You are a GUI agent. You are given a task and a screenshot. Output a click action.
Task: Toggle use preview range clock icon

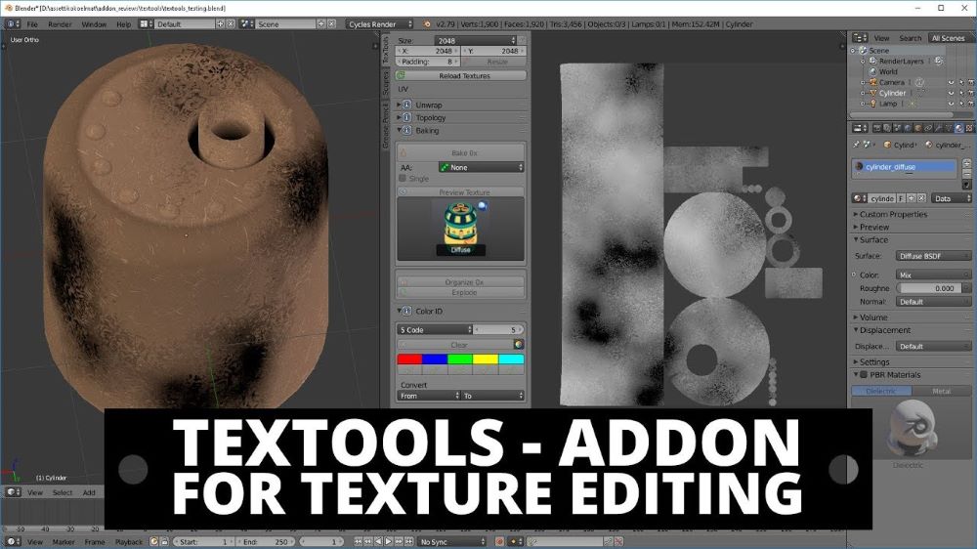[154, 542]
